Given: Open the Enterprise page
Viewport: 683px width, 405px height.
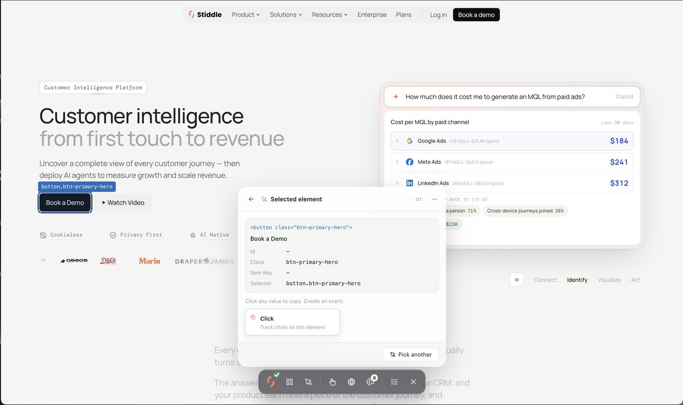Looking at the screenshot, I should pyautogui.click(x=372, y=15).
